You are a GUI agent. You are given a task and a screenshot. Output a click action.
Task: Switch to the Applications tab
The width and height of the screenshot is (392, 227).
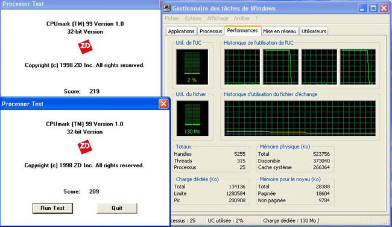coord(182,31)
